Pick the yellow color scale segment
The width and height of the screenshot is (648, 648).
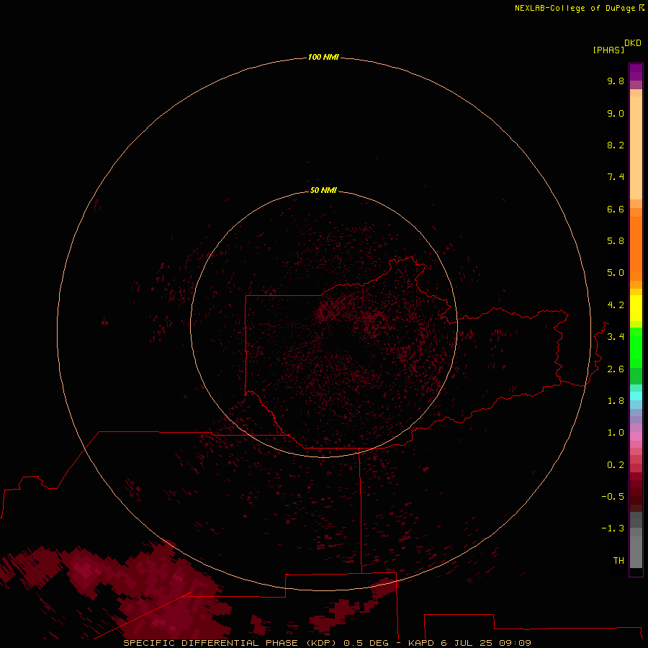636,308
